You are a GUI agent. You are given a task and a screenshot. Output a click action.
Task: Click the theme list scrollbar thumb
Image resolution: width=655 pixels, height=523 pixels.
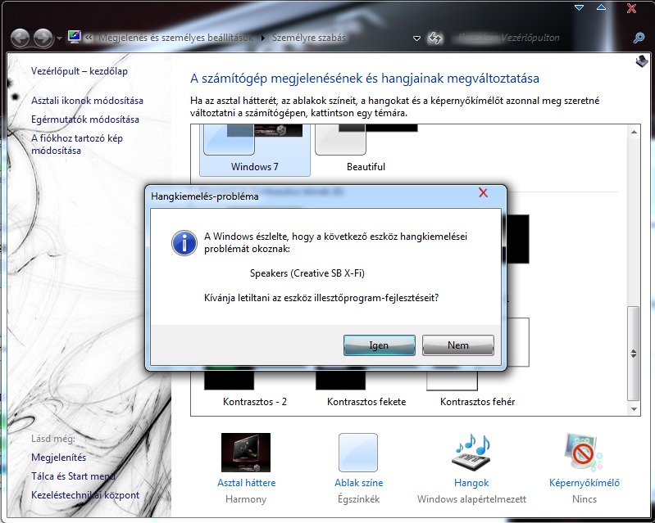coord(634,354)
